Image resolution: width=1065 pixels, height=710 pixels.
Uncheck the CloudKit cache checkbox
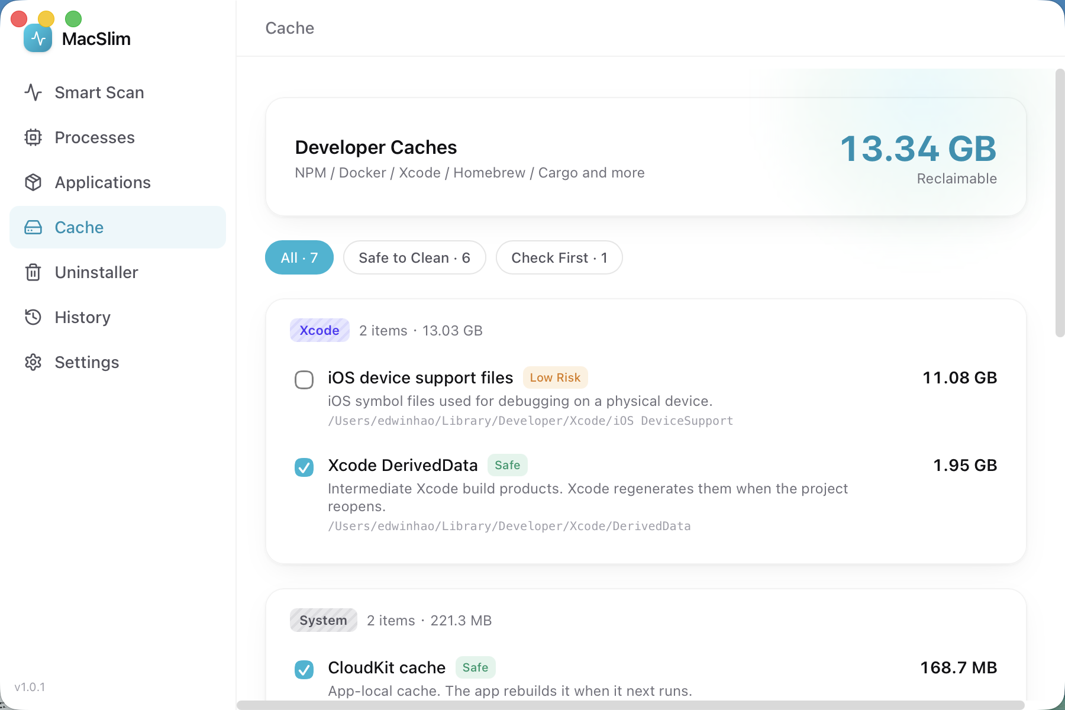point(304,670)
